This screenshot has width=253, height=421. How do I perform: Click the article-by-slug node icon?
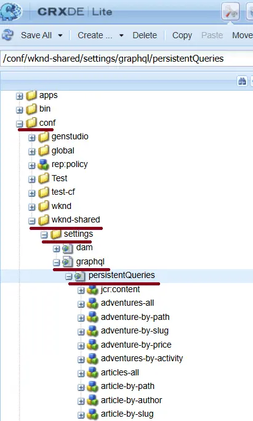point(93,415)
